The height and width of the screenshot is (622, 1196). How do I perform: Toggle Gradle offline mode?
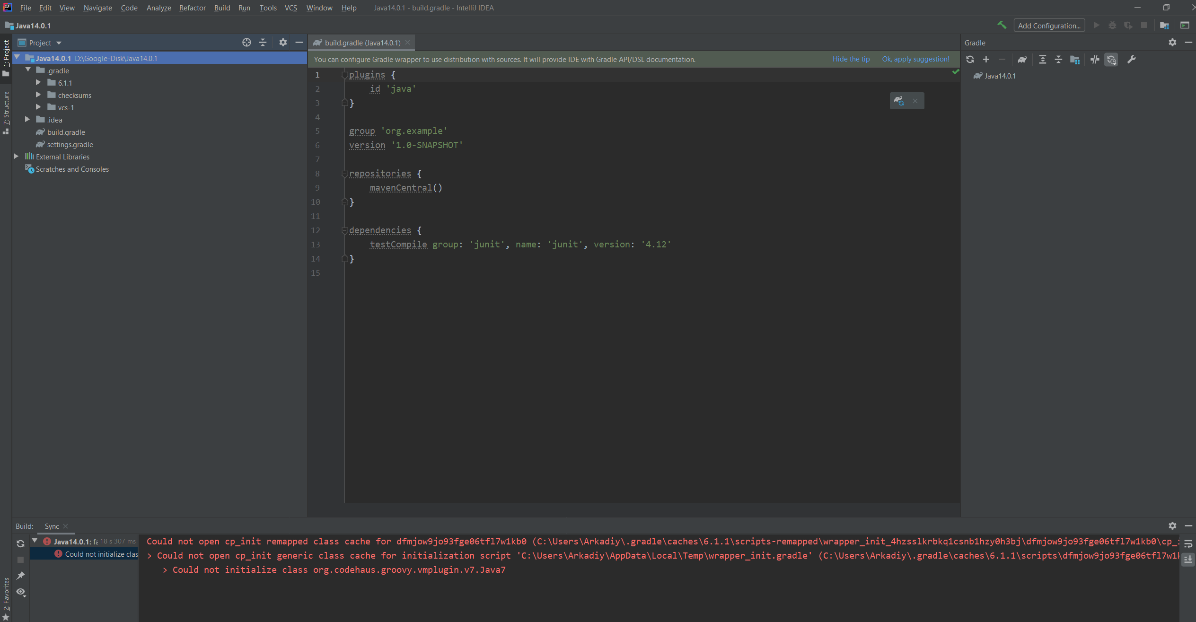point(1095,60)
